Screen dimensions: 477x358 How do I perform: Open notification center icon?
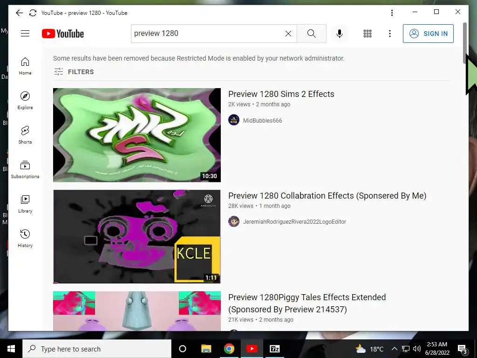(462, 349)
